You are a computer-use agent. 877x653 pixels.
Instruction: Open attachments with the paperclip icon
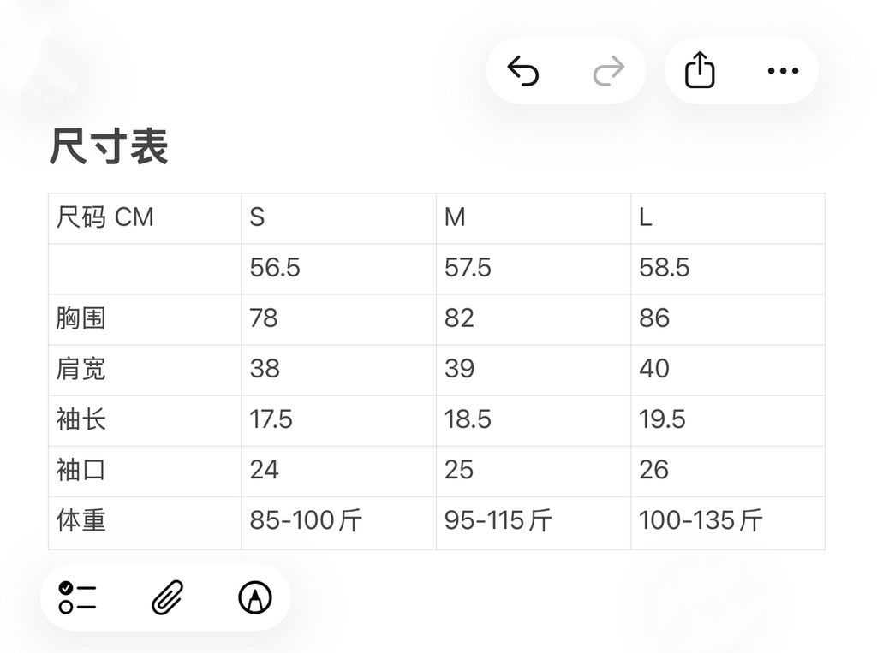165,597
